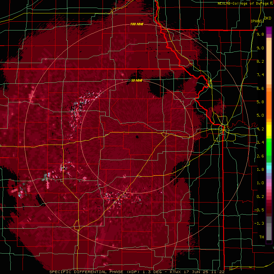Click the 4.2 value on color scale

(x=260, y=129)
